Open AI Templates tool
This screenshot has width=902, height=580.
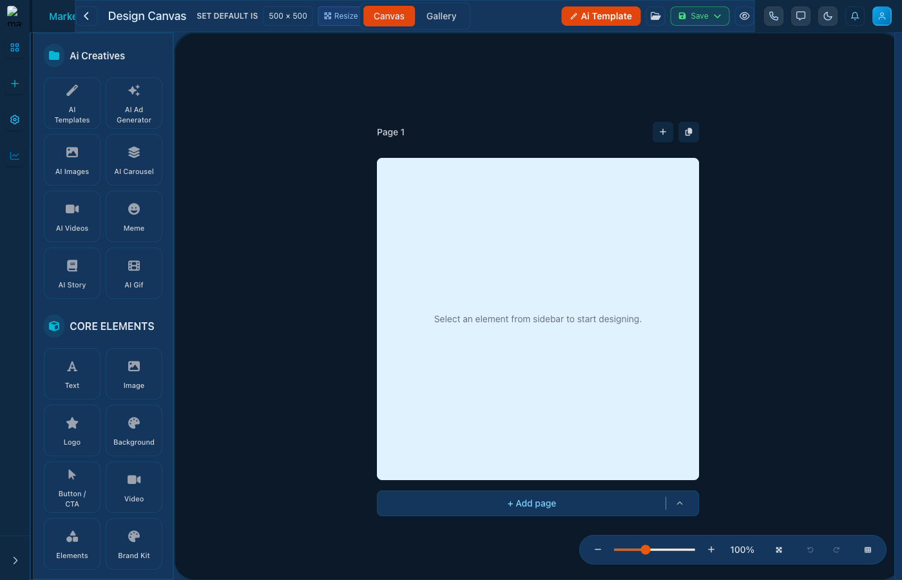click(72, 103)
